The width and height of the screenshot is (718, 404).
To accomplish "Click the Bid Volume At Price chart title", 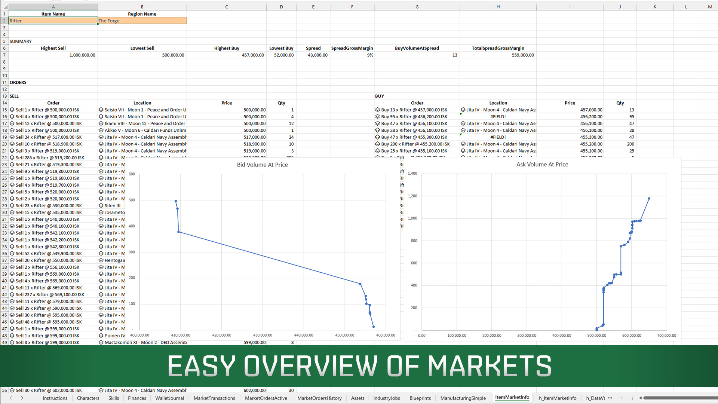I will click(x=262, y=165).
